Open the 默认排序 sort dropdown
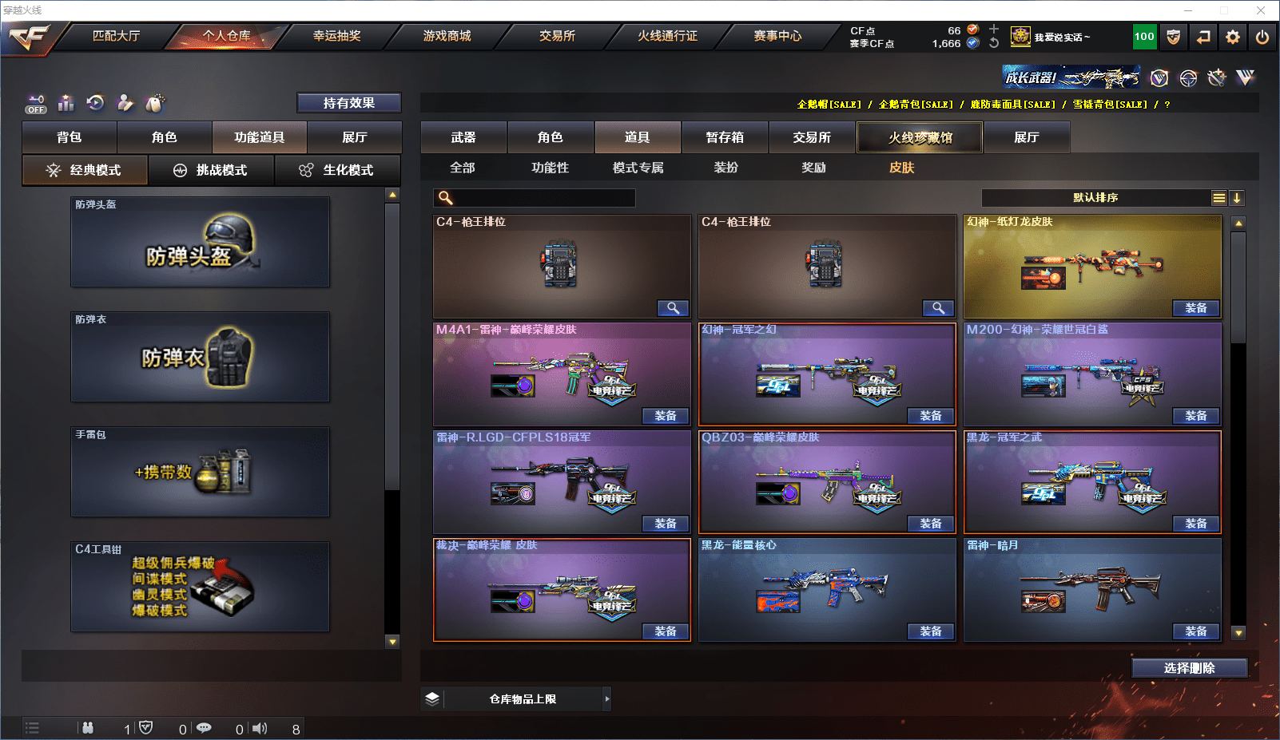Image resolution: width=1280 pixels, height=740 pixels. (1095, 198)
